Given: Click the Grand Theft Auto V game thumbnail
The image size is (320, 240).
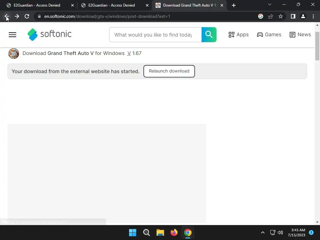Looking at the screenshot, I should [14, 53].
